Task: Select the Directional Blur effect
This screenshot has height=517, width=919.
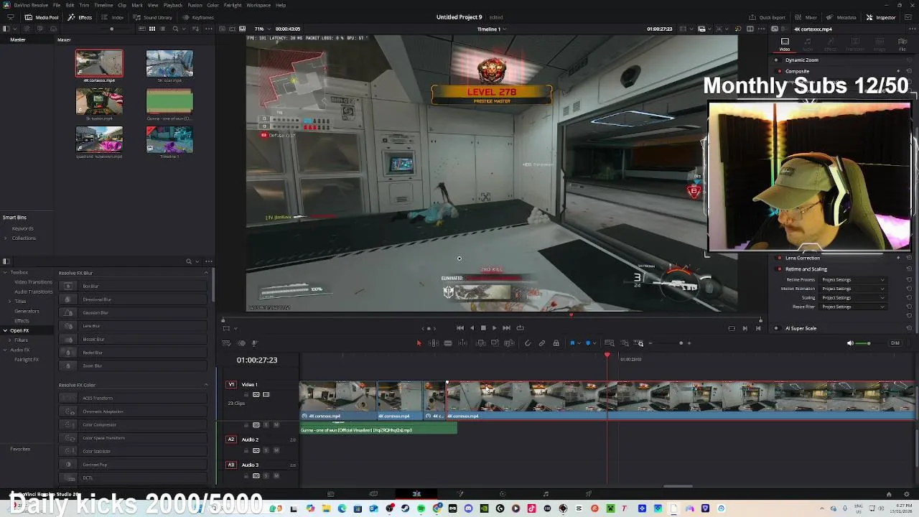Action: click(x=134, y=299)
